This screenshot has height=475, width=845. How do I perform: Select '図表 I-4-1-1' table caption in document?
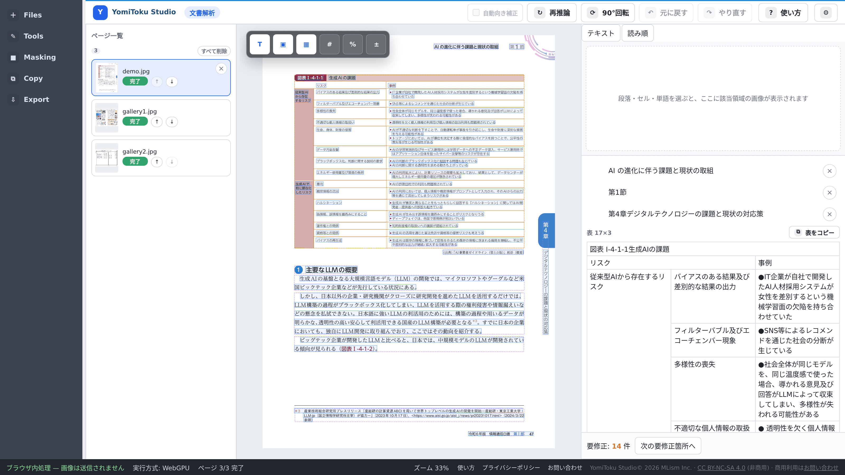coord(310,78)
